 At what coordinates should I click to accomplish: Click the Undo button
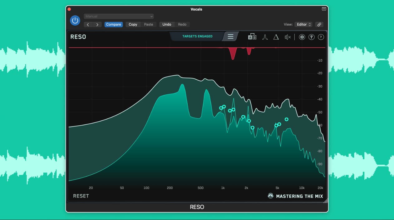(167, 24)
